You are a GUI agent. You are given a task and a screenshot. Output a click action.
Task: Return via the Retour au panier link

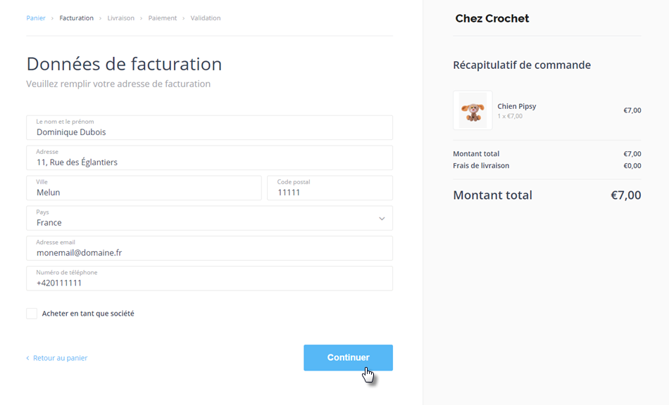click(x=60, y=358)
